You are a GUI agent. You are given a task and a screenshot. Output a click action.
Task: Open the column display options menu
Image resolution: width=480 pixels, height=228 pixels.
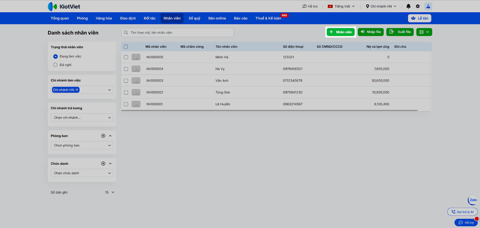pos(424,32)
